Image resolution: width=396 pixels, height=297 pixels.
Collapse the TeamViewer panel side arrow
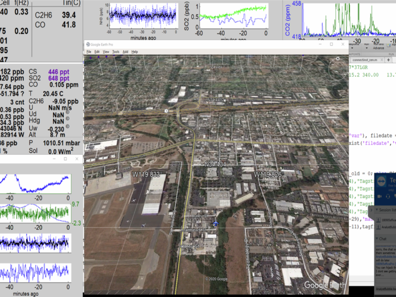click(371, 210)
